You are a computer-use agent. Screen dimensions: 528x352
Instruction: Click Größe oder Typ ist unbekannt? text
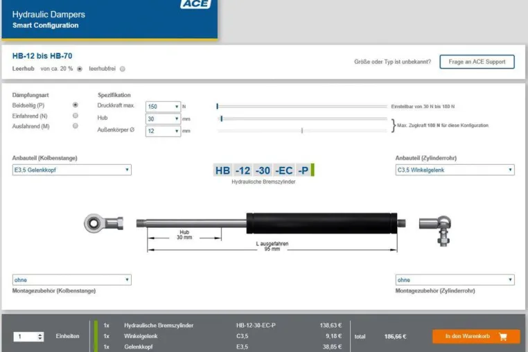tap(392, 62)
